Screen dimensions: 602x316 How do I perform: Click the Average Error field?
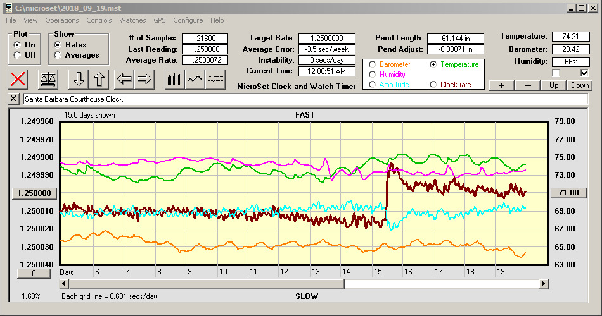[x=327, y=49]
